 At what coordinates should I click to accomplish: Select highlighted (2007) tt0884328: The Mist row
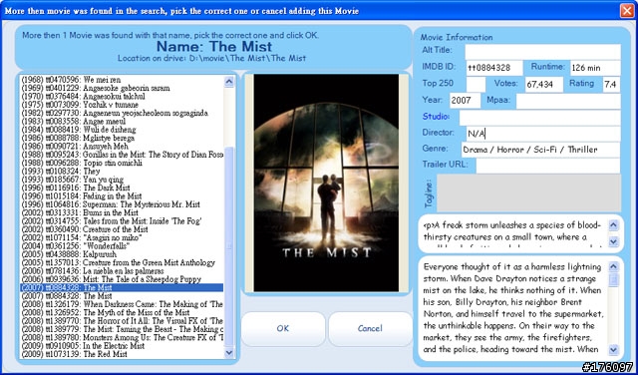[122, 288]
